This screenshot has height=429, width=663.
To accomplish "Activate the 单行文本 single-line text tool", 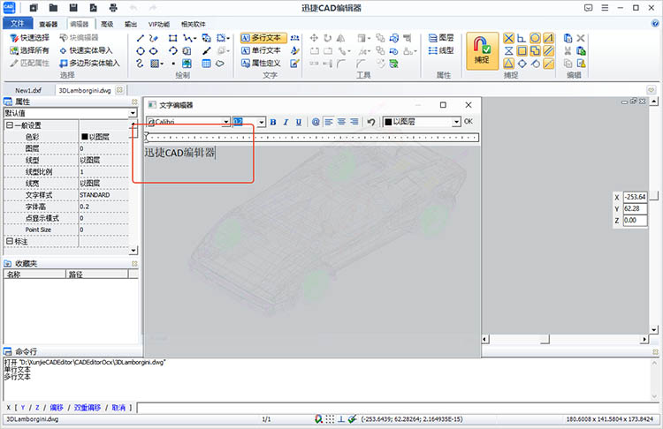I will tap(261, 50).
